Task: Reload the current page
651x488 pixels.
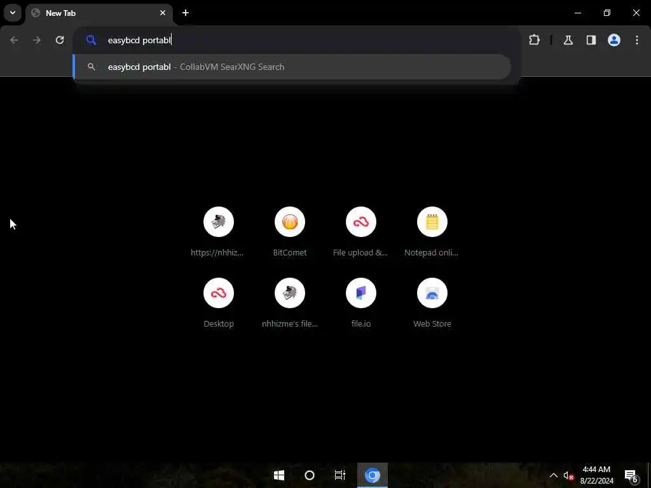Action: click(x=60, y=40)
